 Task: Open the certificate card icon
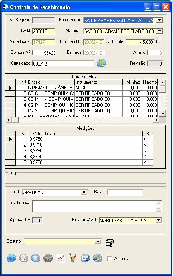click(85, 258)
